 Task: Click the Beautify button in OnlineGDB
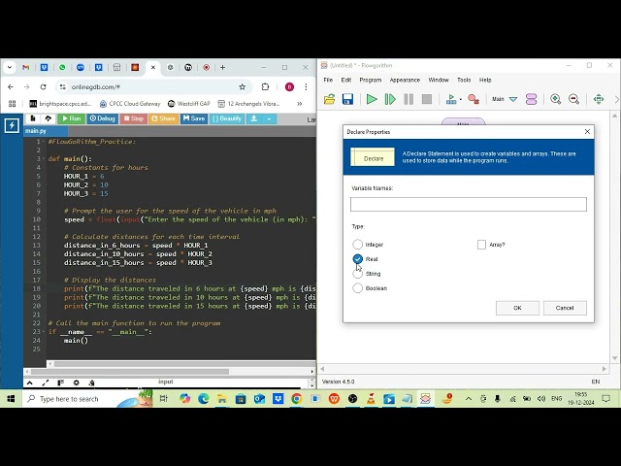click(x=227, y=118)
